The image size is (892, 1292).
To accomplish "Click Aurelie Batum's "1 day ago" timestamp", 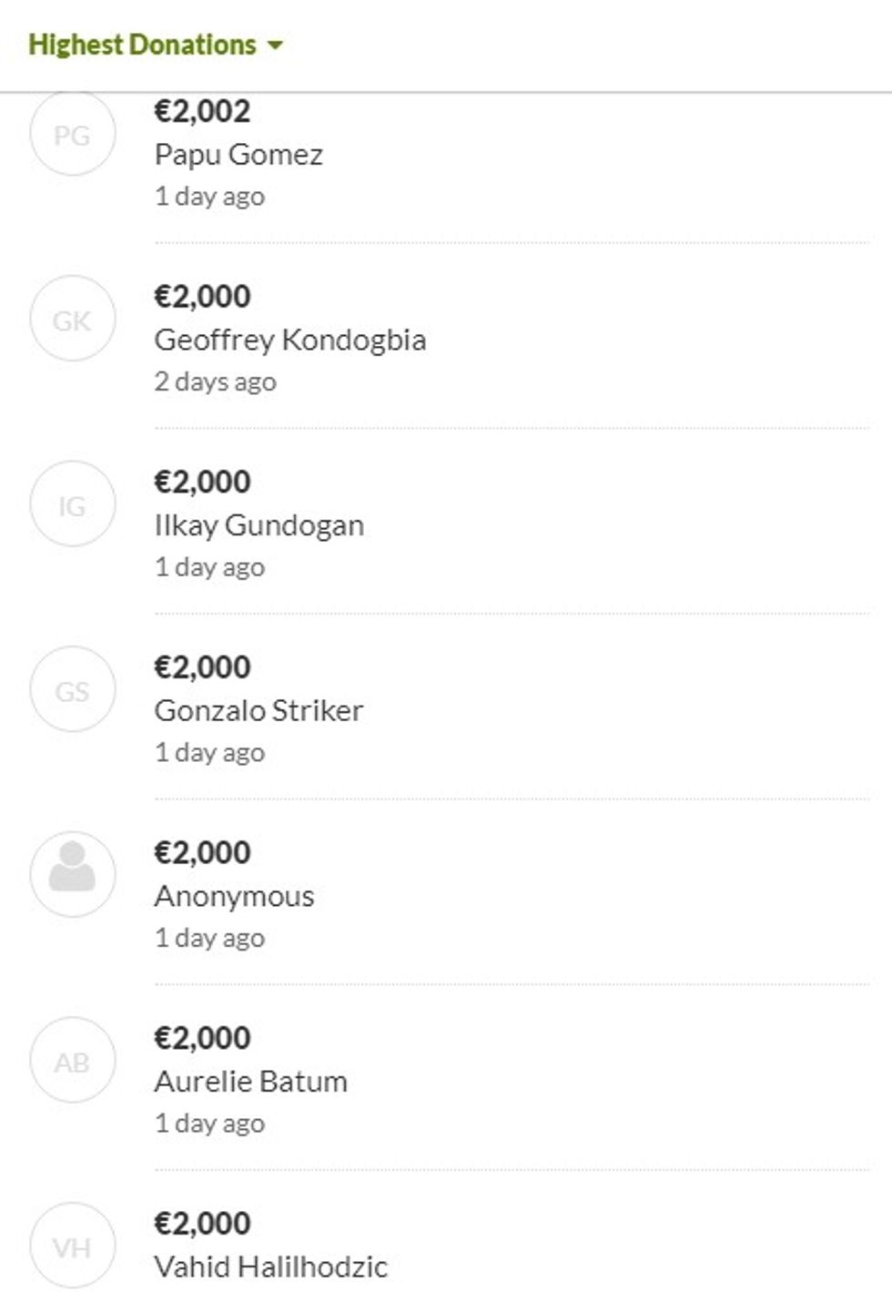I will coord(209,1124).
